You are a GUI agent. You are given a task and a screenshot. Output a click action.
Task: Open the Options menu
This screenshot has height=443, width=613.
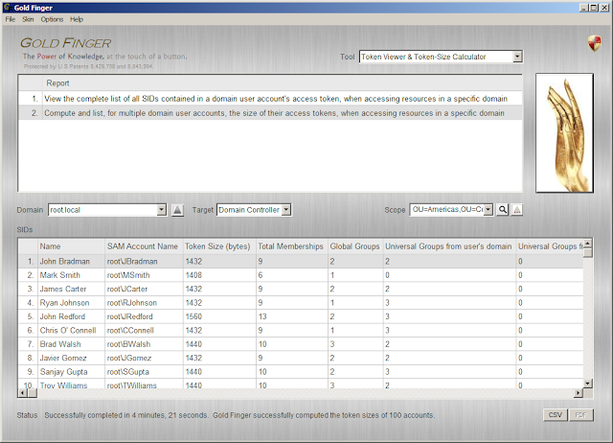click(52, 19)
